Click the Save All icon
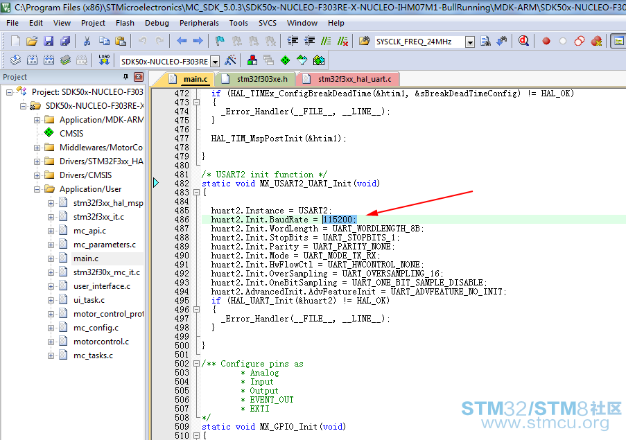Screen dimensions: 626x440 tap(65, 41)
